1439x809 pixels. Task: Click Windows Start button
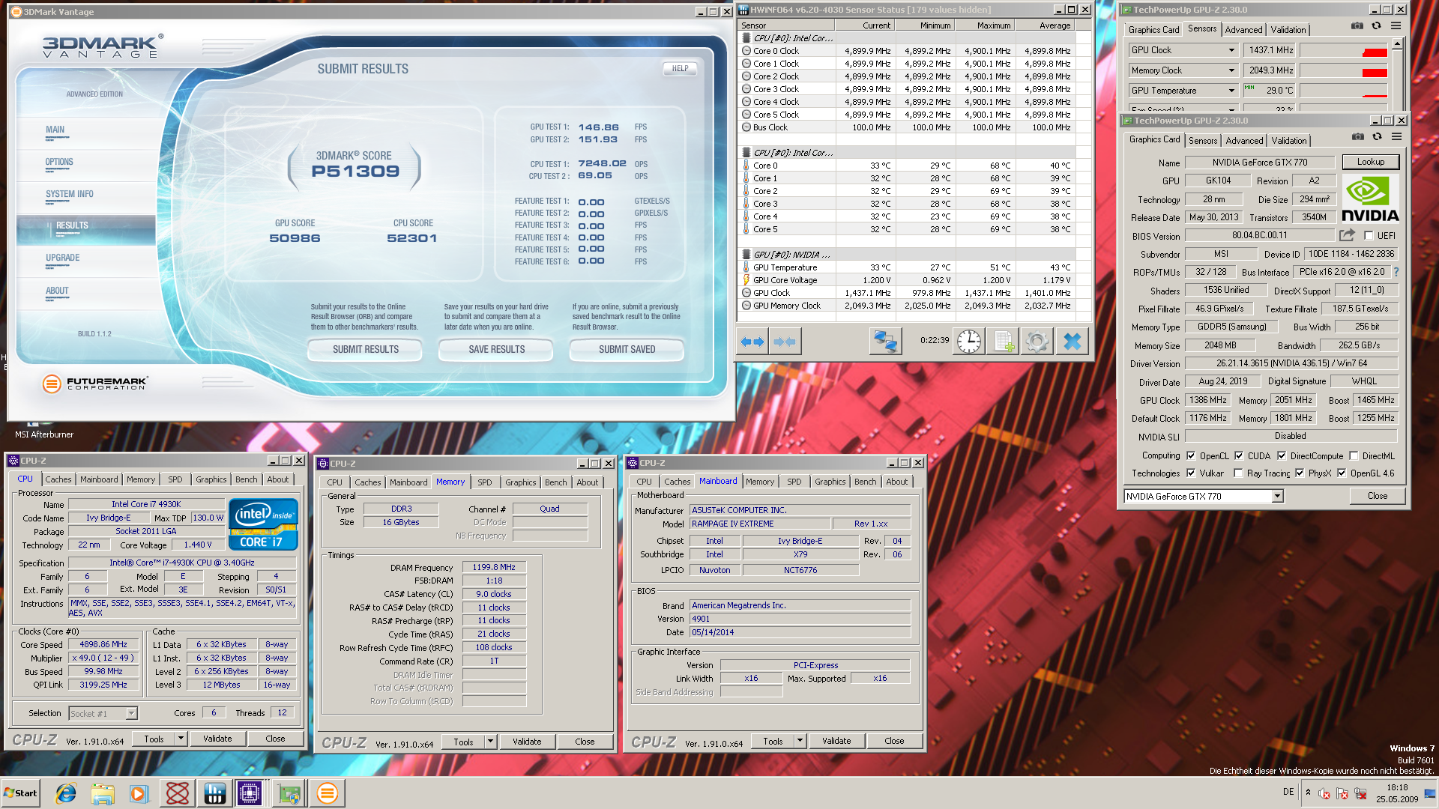[x=21, y=793]
